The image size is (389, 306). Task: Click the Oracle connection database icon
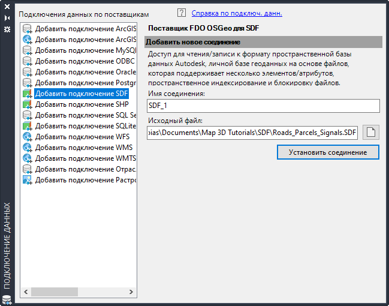point(28,72)
